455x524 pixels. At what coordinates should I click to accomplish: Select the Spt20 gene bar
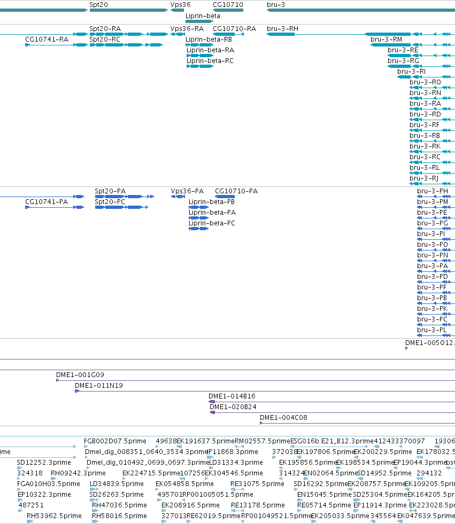tap(129, 10)
